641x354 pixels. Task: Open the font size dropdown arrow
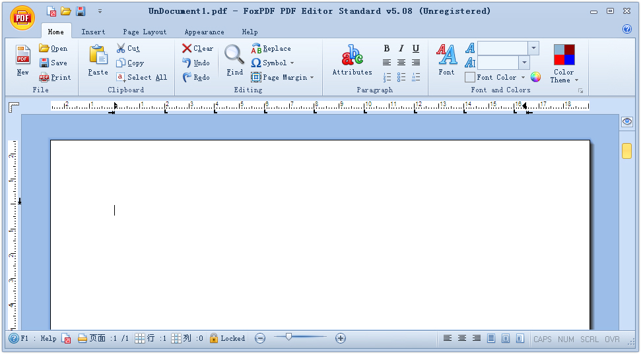coord(524,63)
